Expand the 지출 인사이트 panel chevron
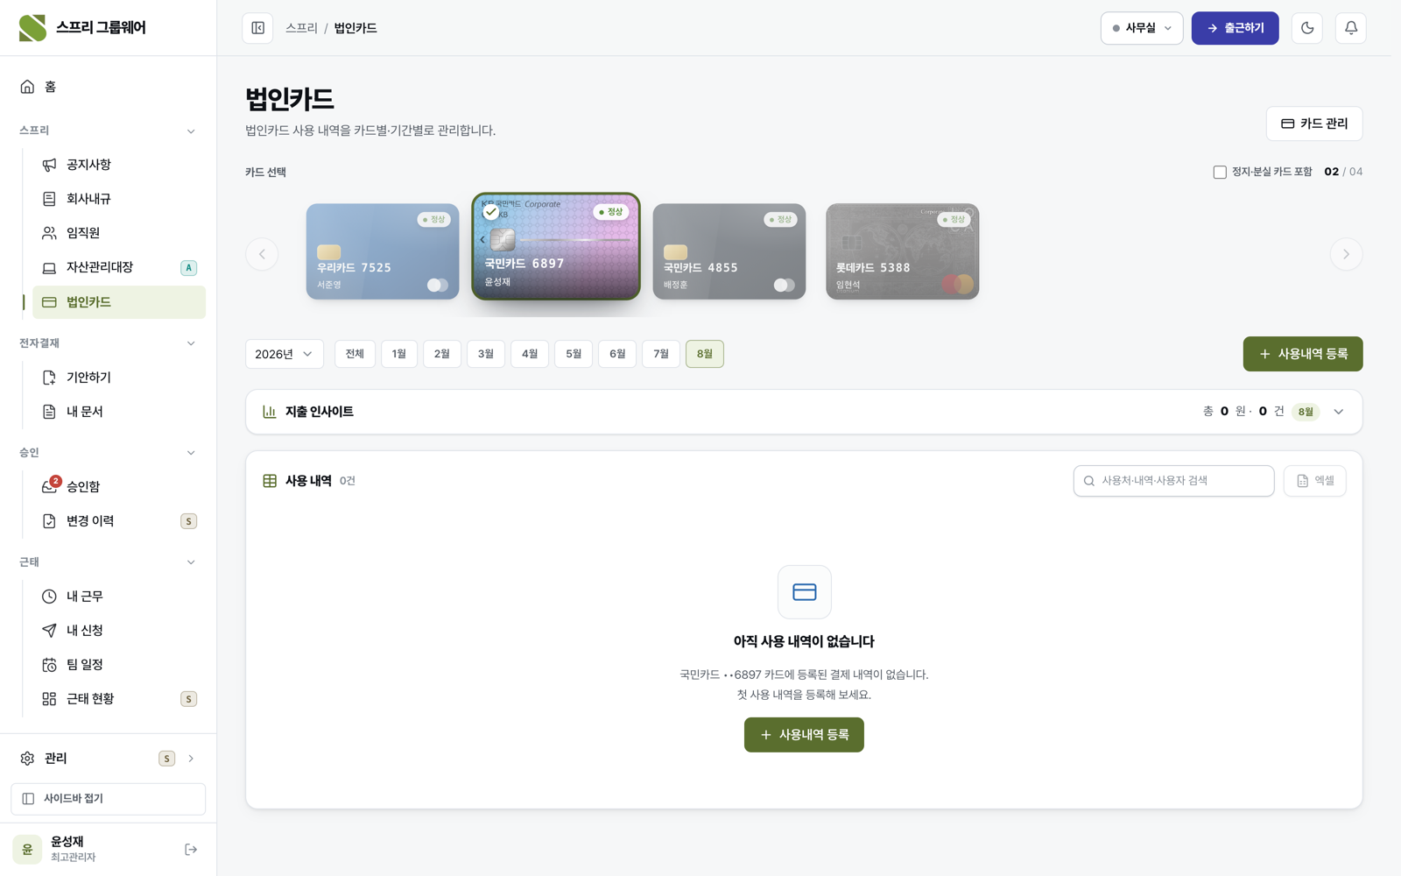The image size is (1401, 876). [x=1339, y=412]
